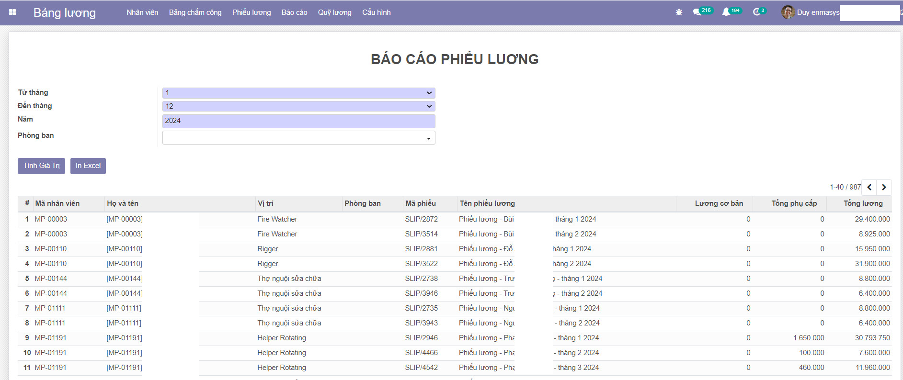The height and width of the screenshot is (380, 903).
Task: Open the 'Bảng chấm công' menu
Action: (195, 12)
